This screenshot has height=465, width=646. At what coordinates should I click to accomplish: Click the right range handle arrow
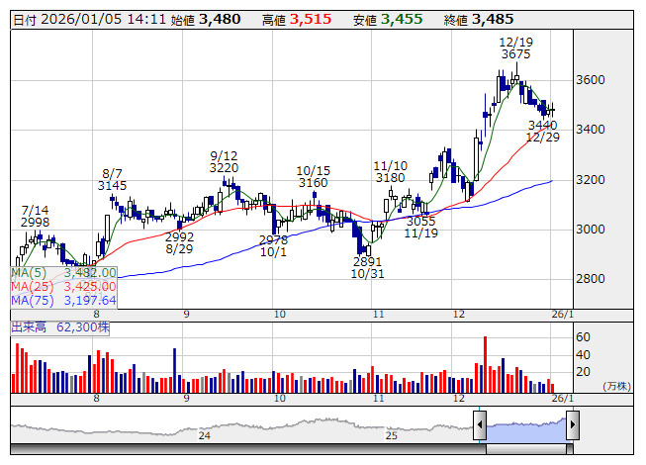573,424
